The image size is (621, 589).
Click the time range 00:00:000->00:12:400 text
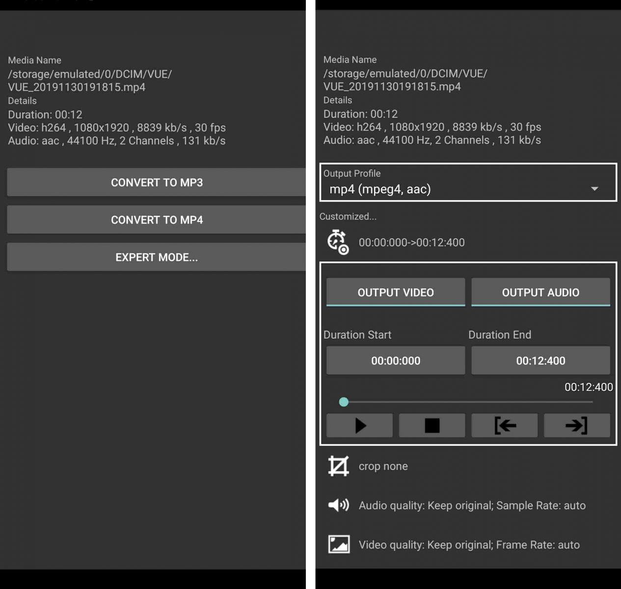(412, 242)
